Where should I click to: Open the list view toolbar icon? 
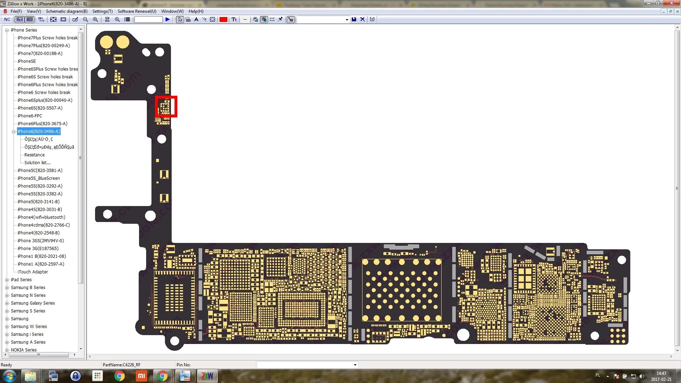tap(127, 20)
